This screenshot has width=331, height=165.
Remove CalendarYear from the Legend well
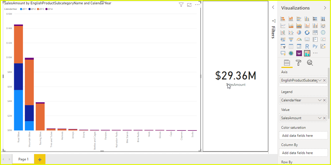[x=324, y=100]
